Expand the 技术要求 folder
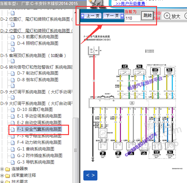The image size is (187, 183). pos(2,182)
